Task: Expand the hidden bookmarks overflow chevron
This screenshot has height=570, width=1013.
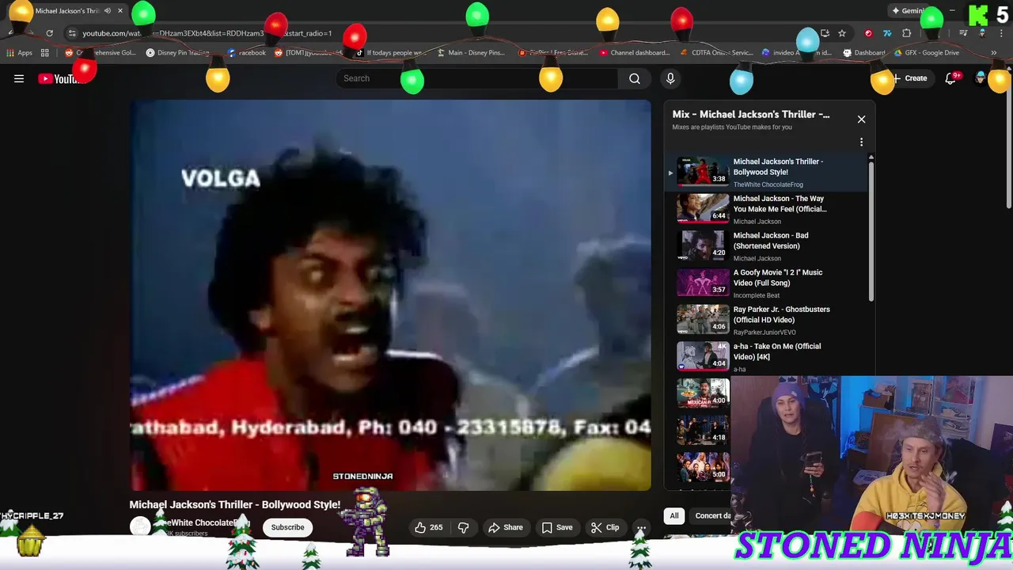Action: coord(993,53)
